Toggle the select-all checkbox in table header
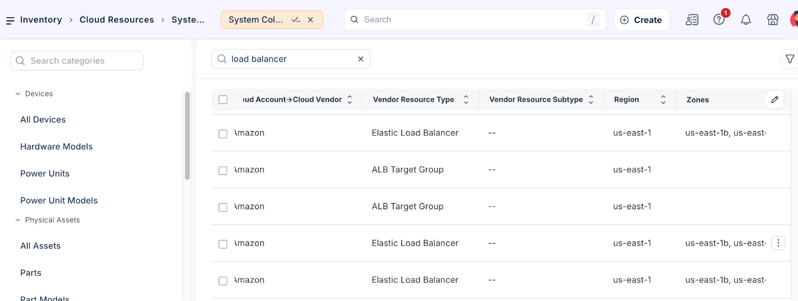 click(x=223, y=100)
